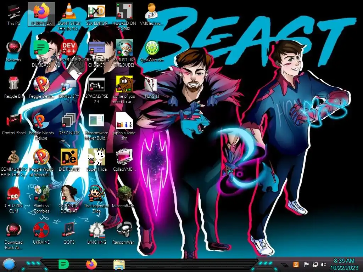Select the some of you need to ac... dog icon
Screen dimensions: 363x272
[124, 90]
